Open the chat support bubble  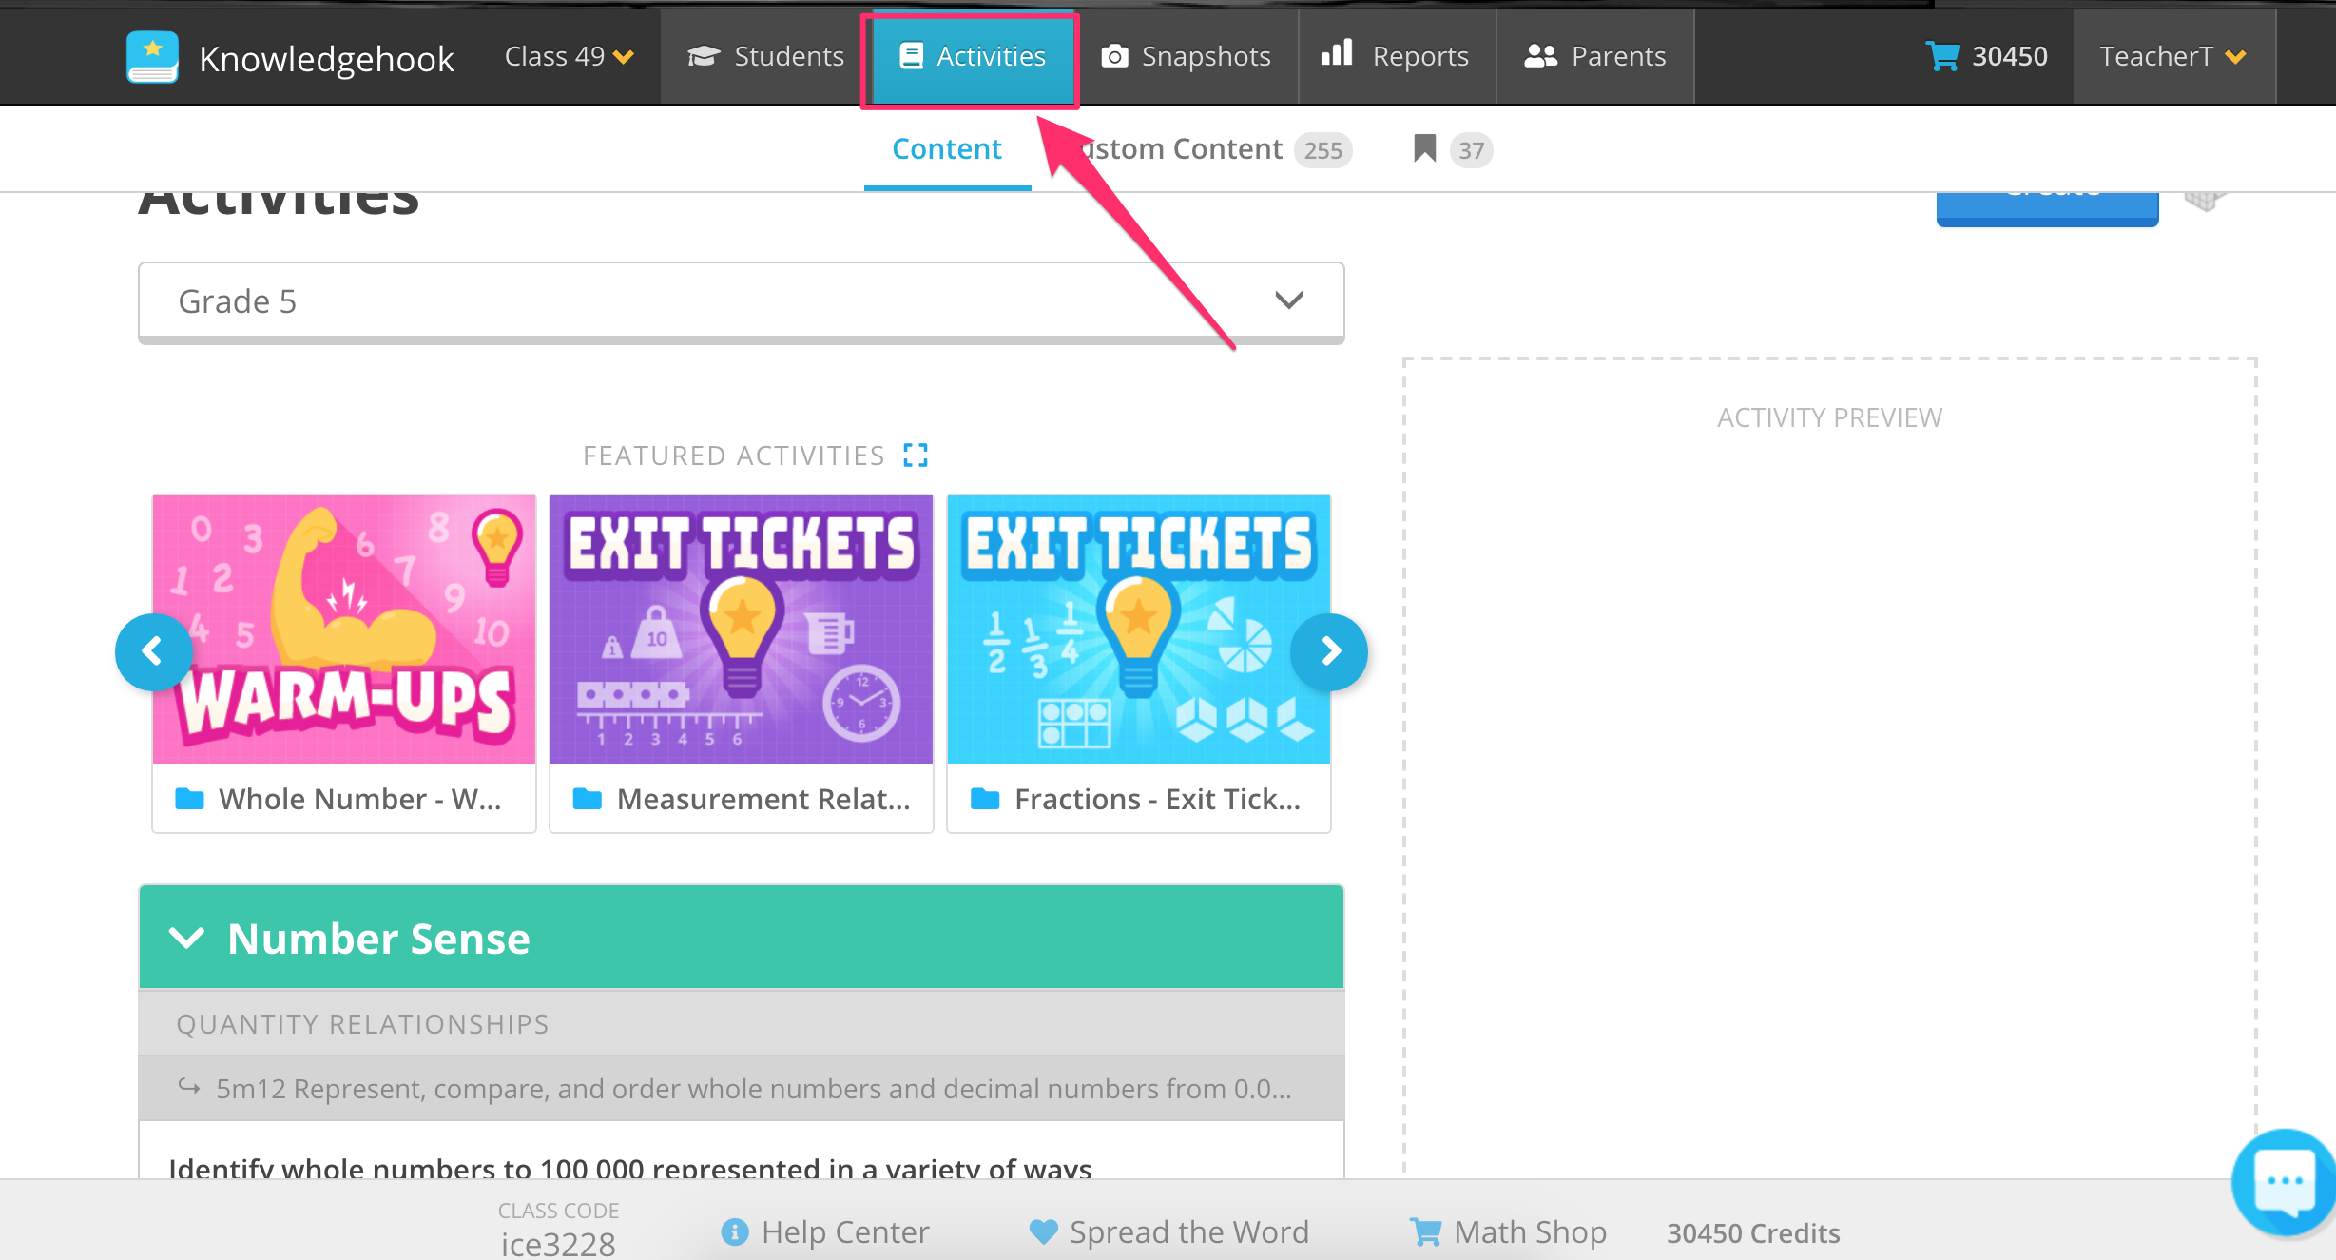[x=2283, y=1181]
